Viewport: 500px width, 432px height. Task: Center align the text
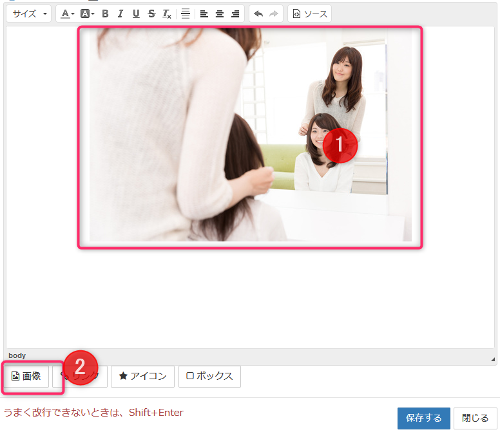click(x=220, y=14)
